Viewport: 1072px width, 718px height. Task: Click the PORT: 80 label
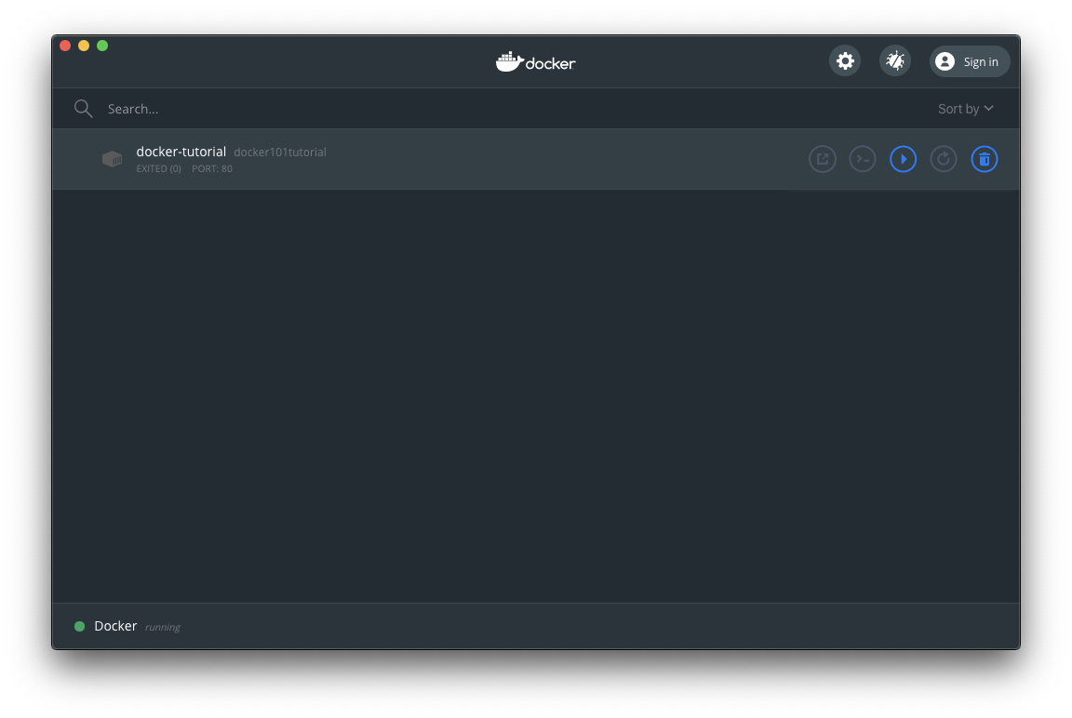(x=212, y=169)
